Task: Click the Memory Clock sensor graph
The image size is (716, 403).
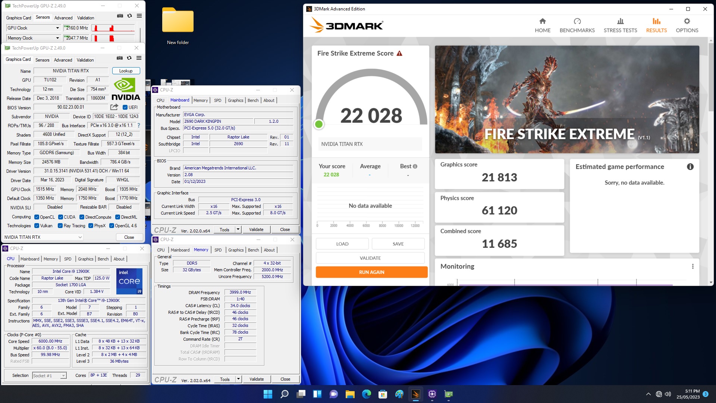Action: click(x=113, y=38)
